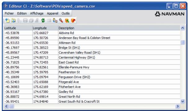Click longitude value 174.67380
The width and height of the screenshot is (188, 111).
41,92
